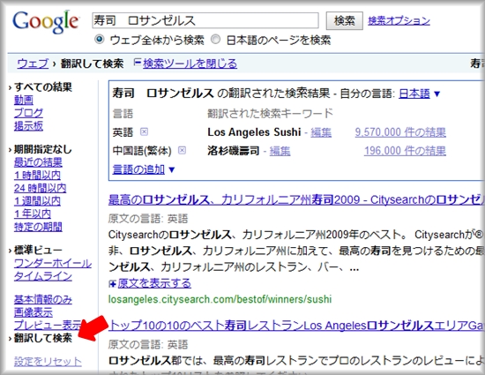Click the minus icon beside 検索ツールを閉じる
Screen dimensions: 485x375
138,63
